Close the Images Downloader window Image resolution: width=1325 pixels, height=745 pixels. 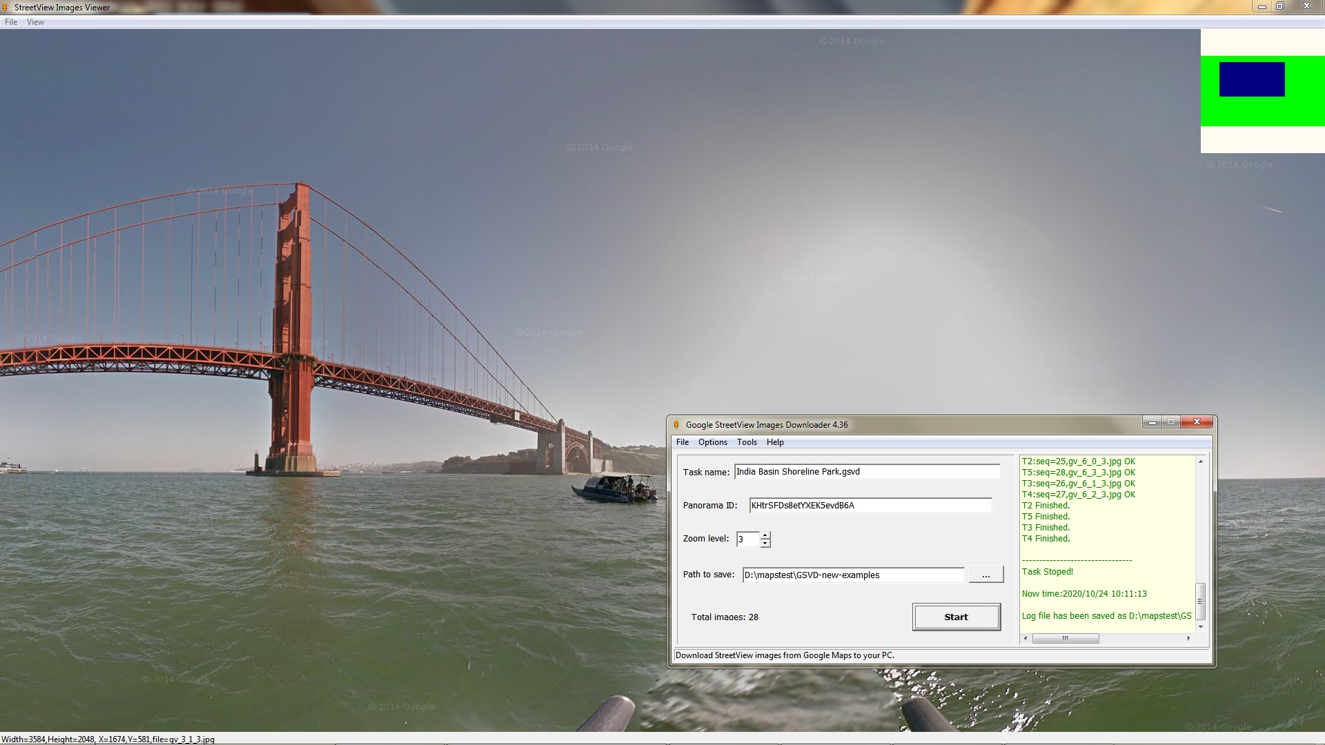[x=1197, y=422]
